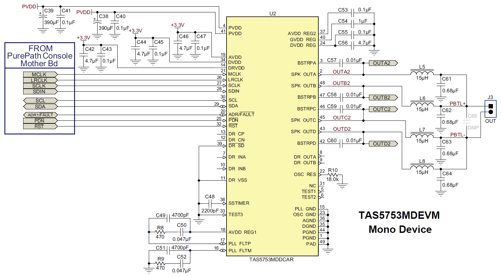Select the SDA bidirectional port tag

coord(40,106)
